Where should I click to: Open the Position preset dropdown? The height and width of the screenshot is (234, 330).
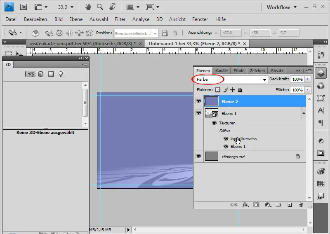tap(155, 33)
